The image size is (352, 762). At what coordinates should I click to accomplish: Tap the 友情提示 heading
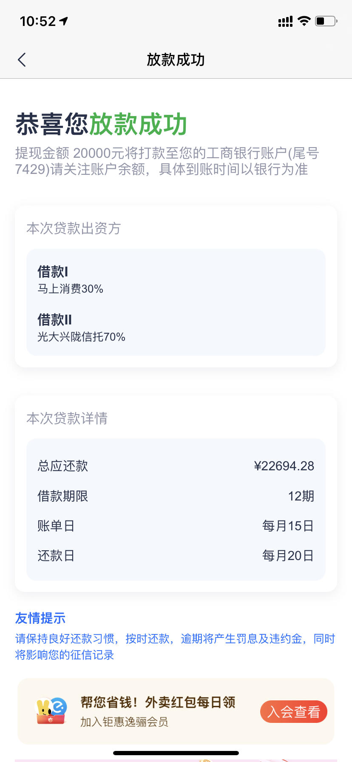[40, 618]
